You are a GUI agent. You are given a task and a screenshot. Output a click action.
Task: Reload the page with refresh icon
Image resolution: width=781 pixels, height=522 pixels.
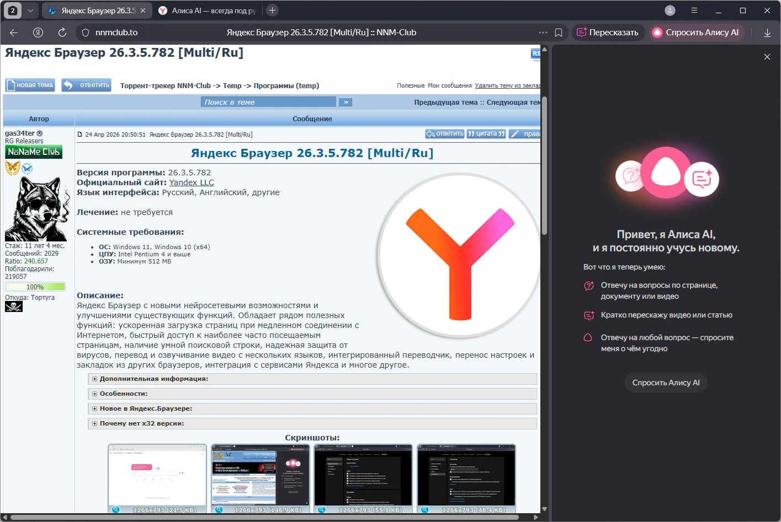(x=62, y=33)
